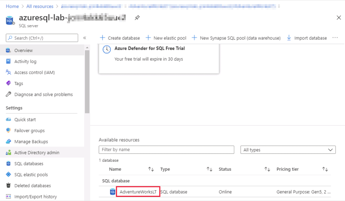Click the Failover groups globe icon
The image size is (345, 201).
[8, 131]
